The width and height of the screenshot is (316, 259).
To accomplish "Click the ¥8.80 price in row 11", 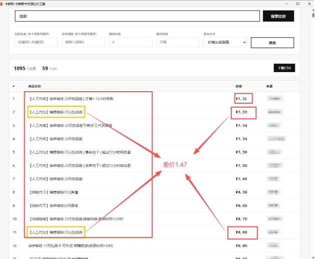I will [x=242, y=232].
